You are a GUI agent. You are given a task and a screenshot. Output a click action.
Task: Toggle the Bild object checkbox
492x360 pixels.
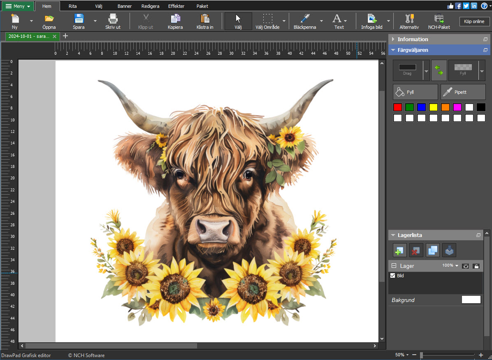point(392,276)
